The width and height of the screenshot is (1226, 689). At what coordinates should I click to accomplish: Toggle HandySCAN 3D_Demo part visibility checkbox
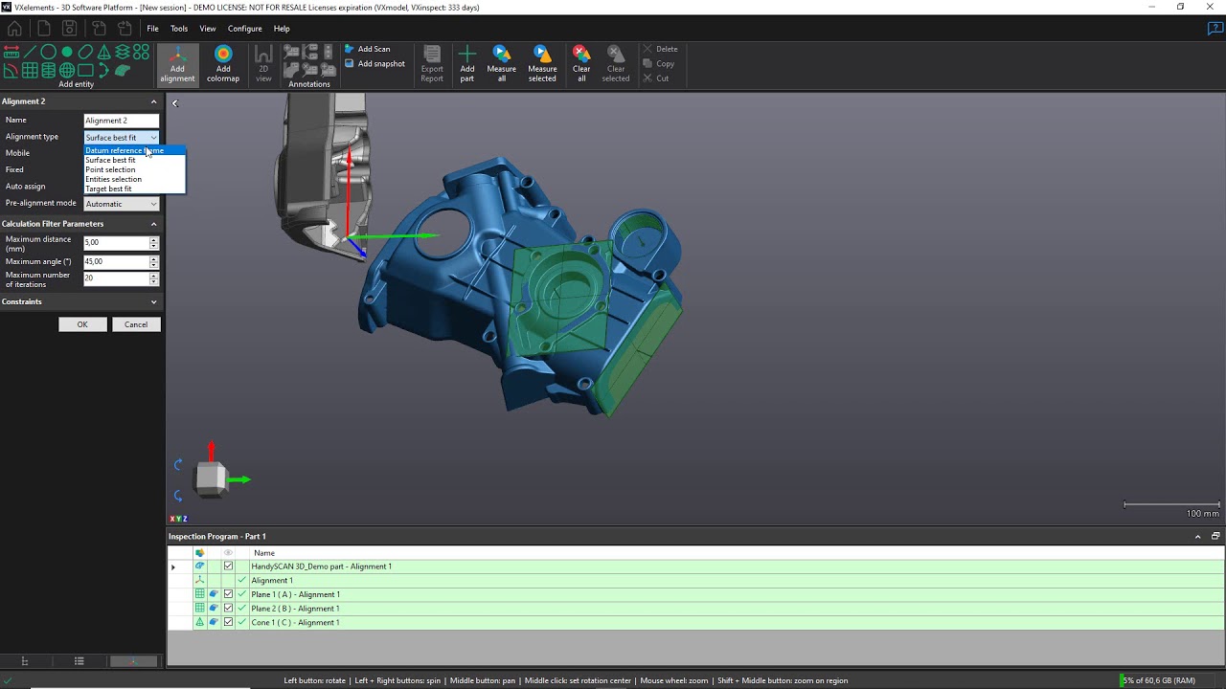[228, 566]
